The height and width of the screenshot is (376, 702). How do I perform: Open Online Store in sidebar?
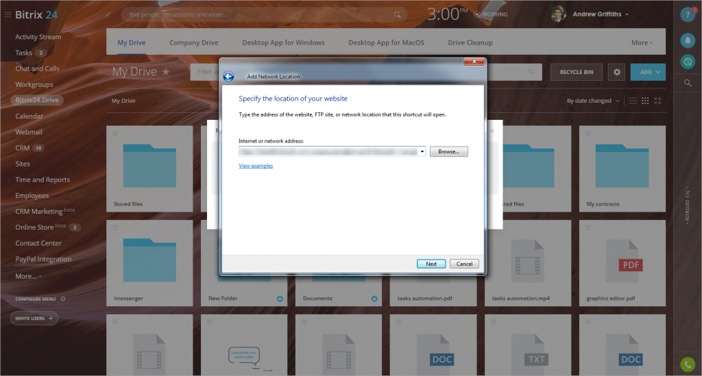pyautogui.click(x=34, y=227)
